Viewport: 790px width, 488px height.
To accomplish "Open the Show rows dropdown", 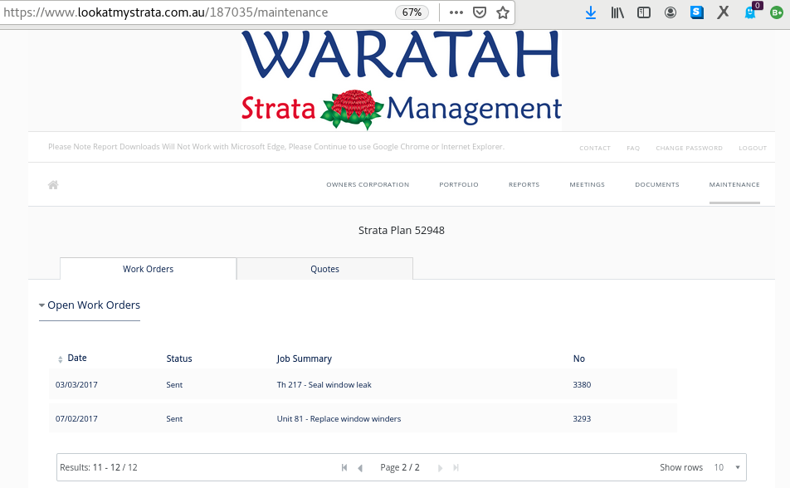I will coord(727,467).
